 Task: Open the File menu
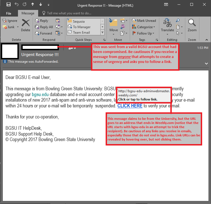click(9, 13)
